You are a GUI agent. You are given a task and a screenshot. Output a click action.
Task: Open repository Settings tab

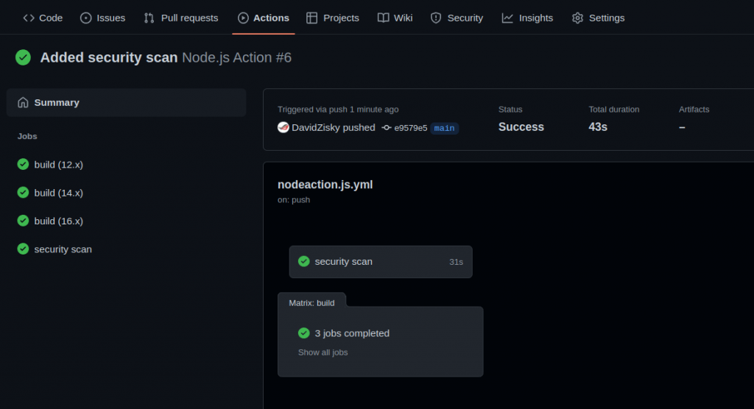[598, 18]
